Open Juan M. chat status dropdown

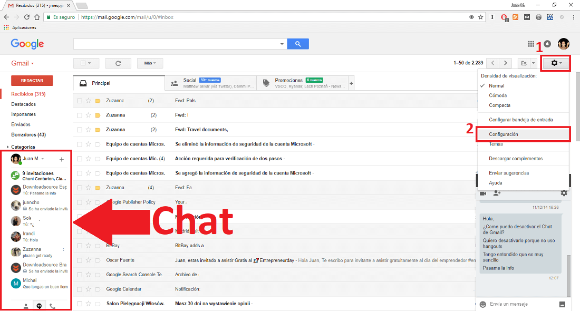click(43, 159)
